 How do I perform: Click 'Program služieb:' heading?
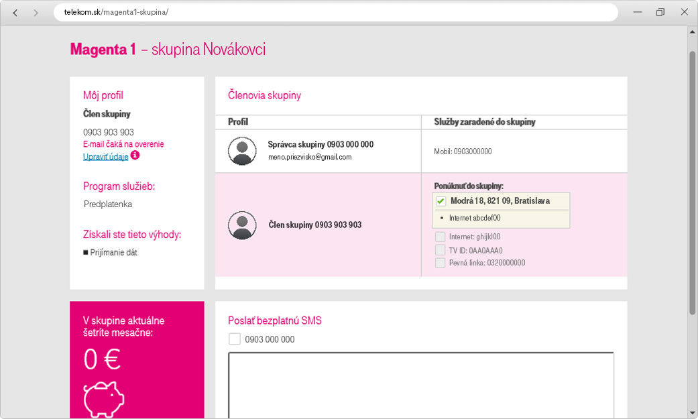[x=119, y=186]
